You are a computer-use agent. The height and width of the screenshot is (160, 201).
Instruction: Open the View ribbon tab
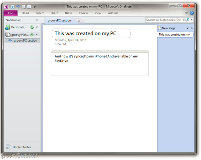[98, 13]
